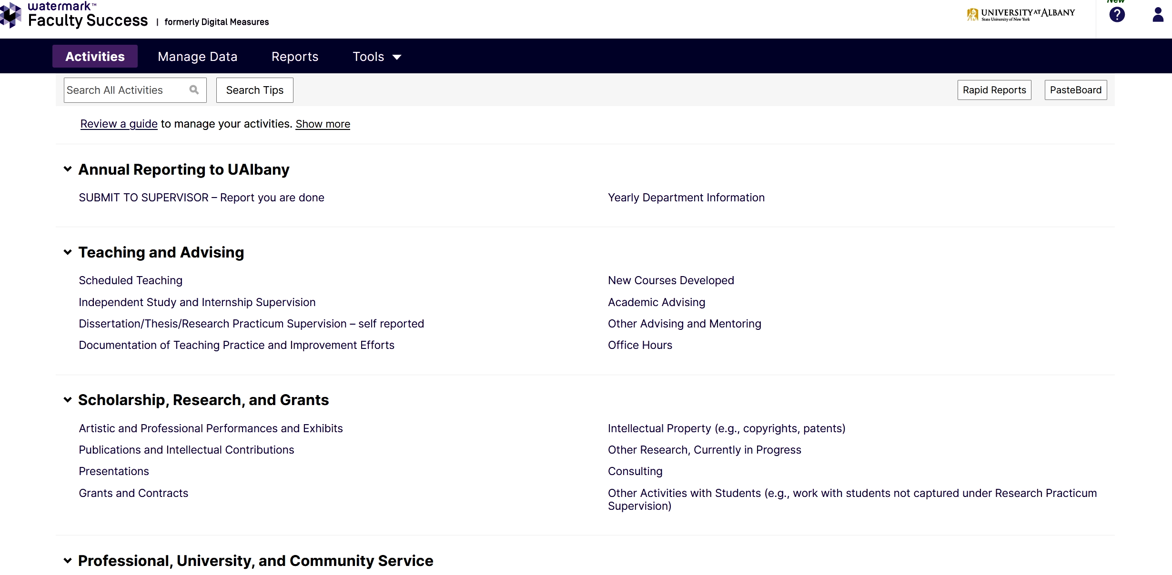Open the Scheduled Teaching link
The width and height of the screenshot is (1172, 575).
[131, 280]
